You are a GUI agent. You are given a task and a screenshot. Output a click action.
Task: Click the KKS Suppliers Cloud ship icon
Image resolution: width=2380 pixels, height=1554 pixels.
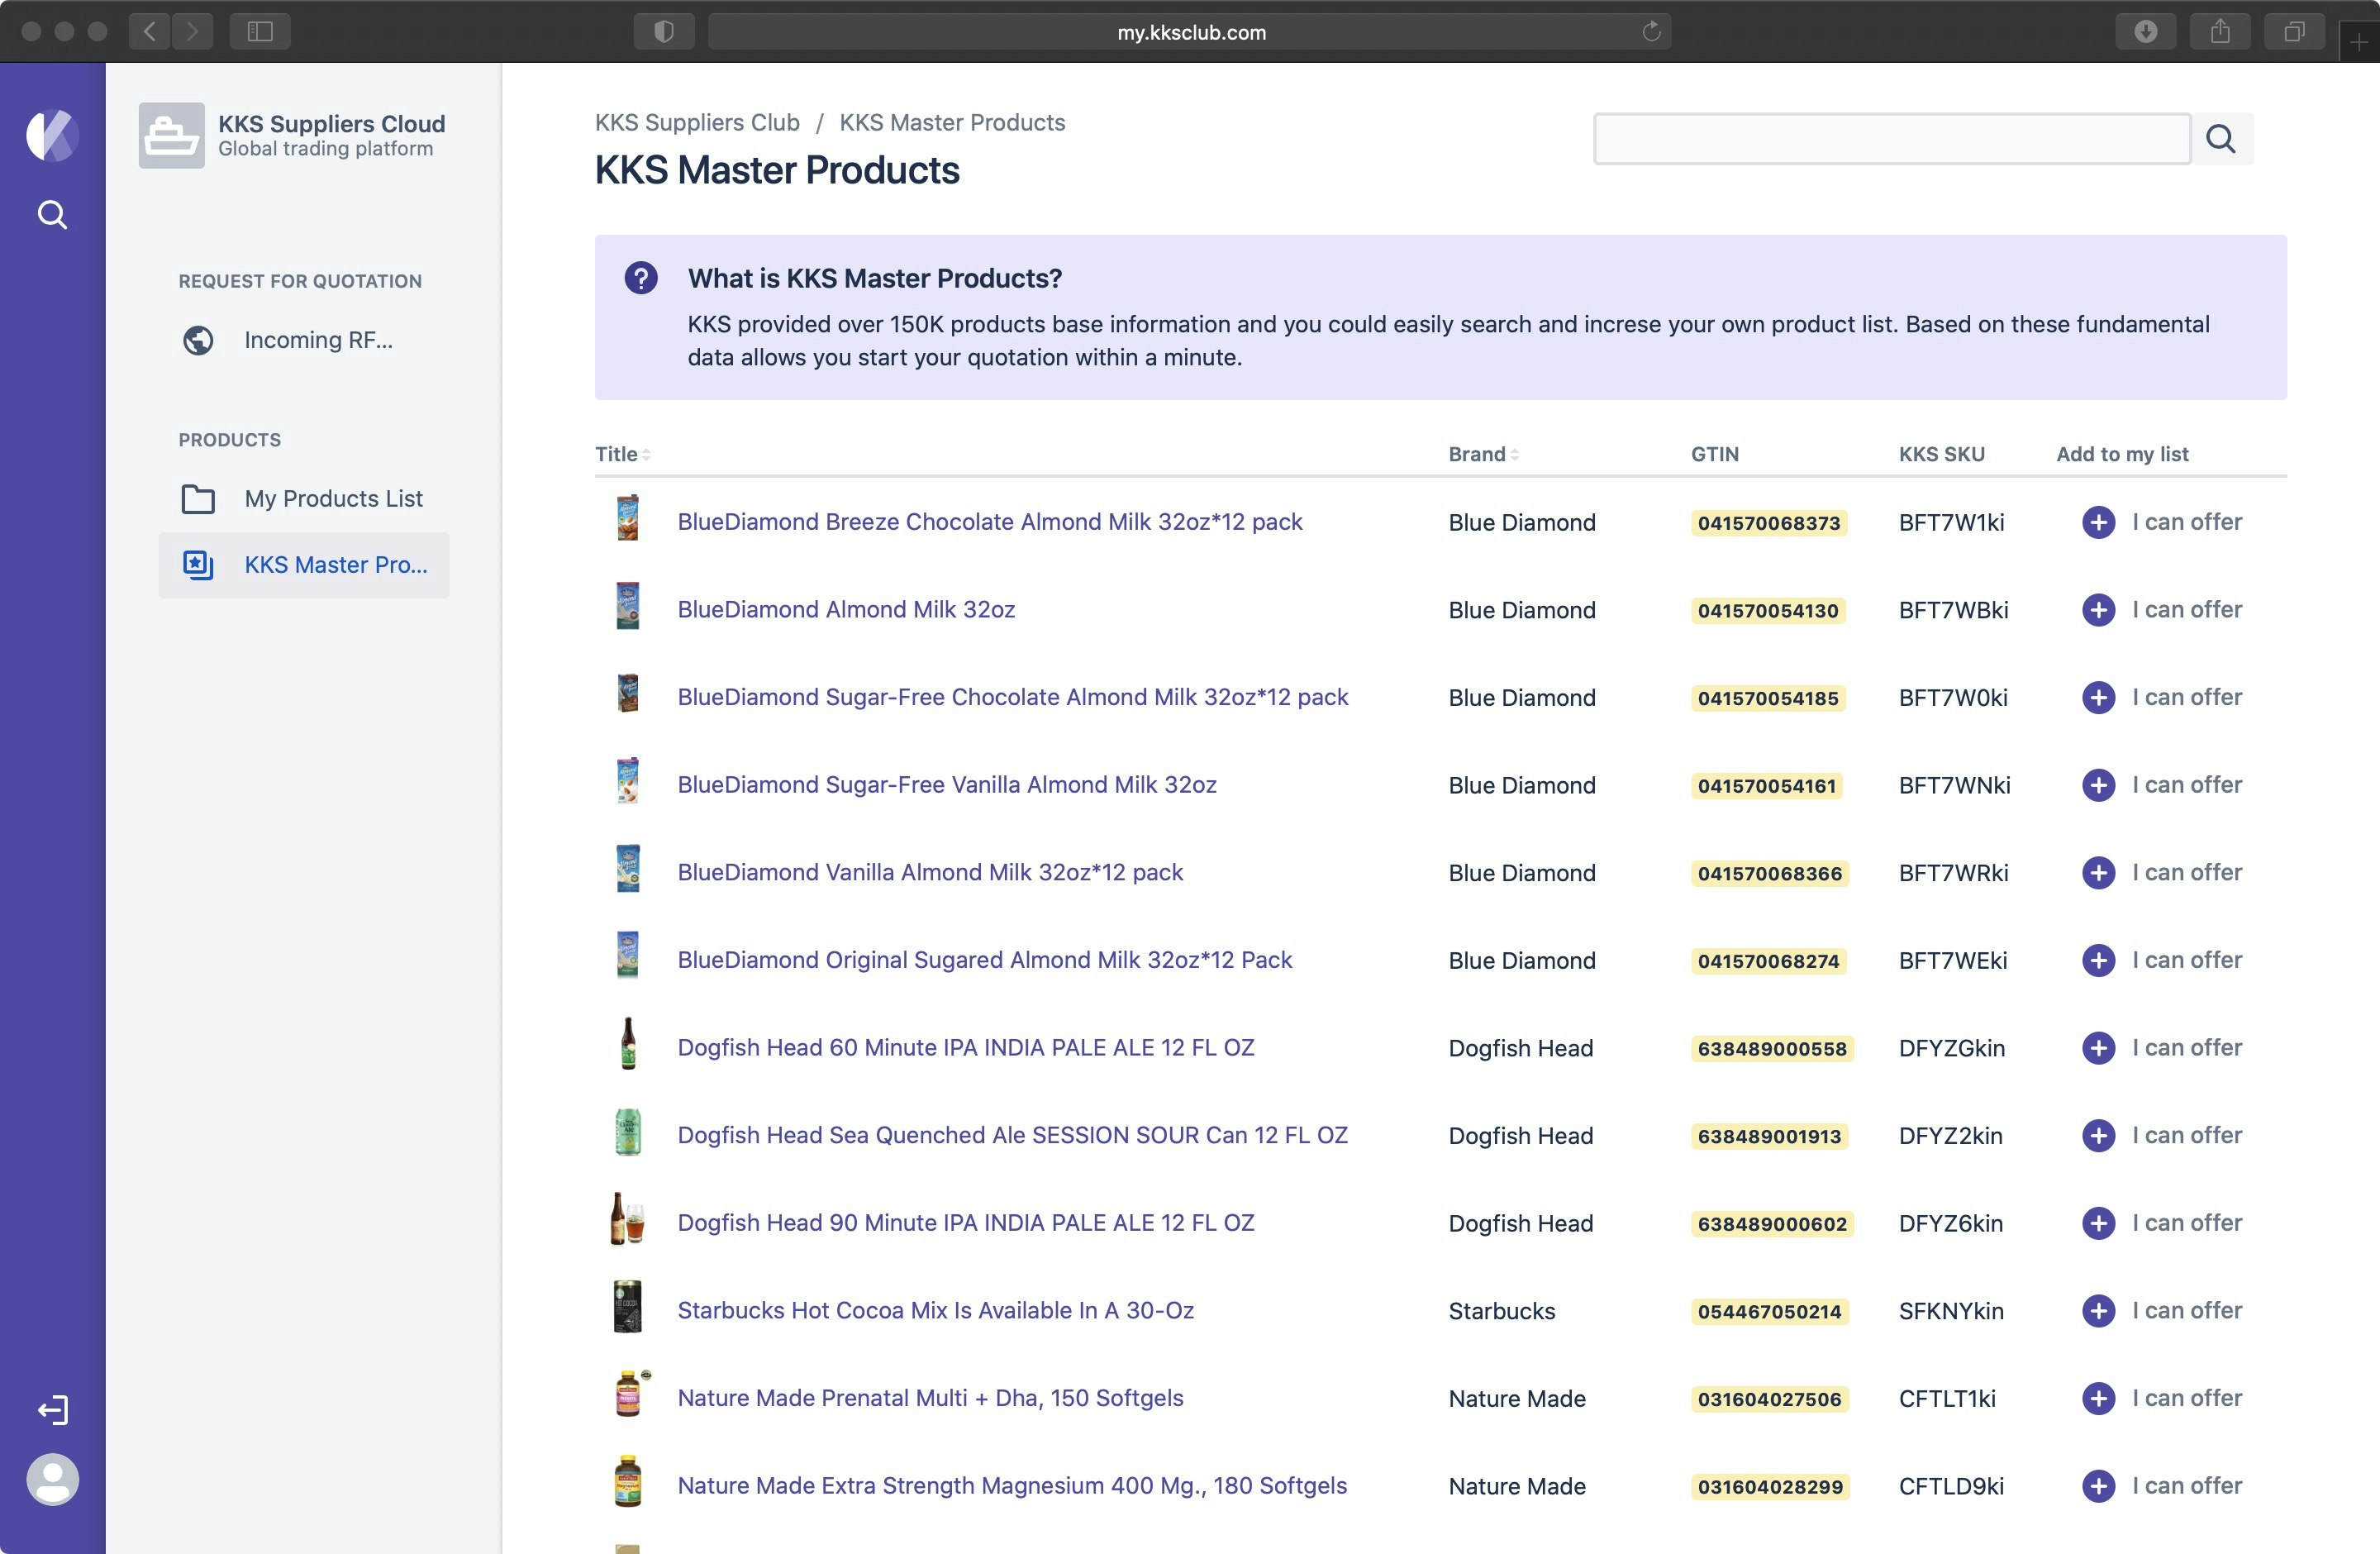coord(171,136)
